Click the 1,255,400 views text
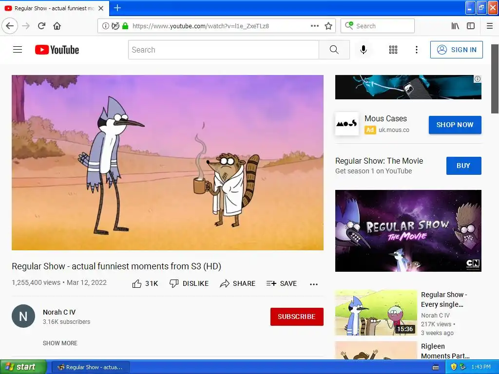 click(x=36, y=282)
